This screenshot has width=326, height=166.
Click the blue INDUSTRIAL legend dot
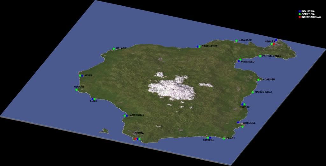[x=300, y=11]
